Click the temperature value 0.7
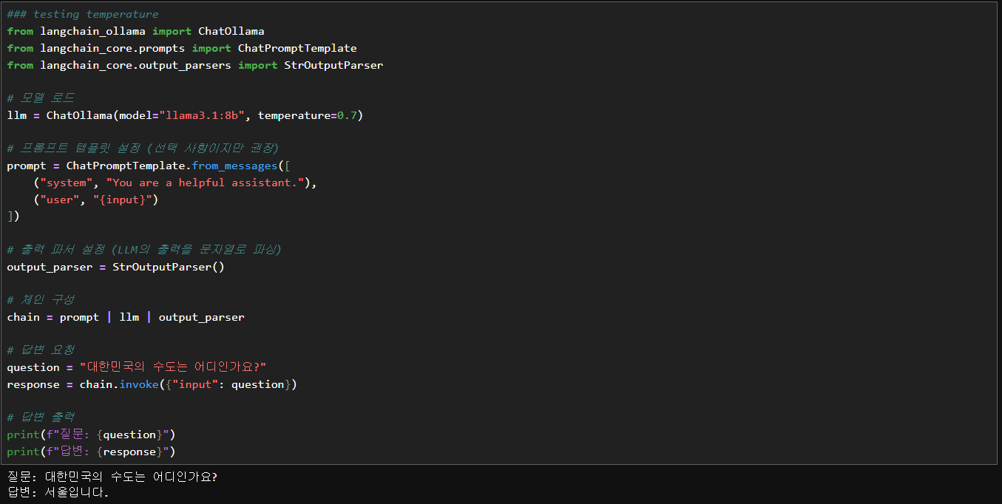Image resolution: width=1002 pixels, height=504 pixels. [347, 115]
